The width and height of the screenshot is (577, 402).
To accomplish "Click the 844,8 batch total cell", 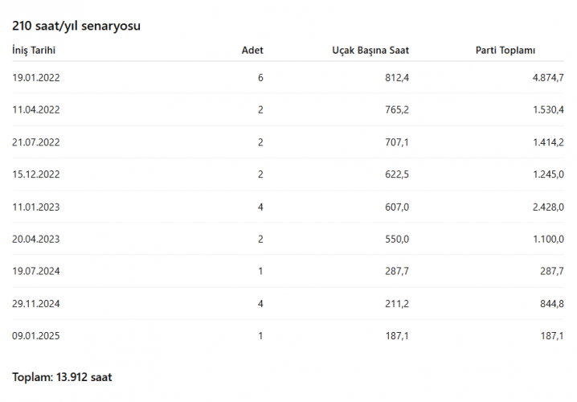I will 551,304.
